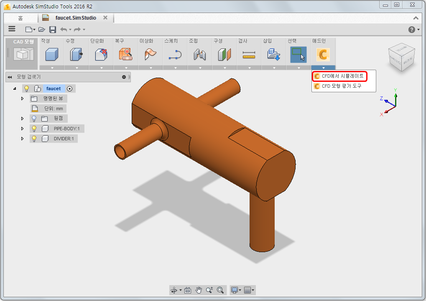Open grid settings icon
Image resolution: width=426 pixels, height=301 pixels.
tap(247, 290)
